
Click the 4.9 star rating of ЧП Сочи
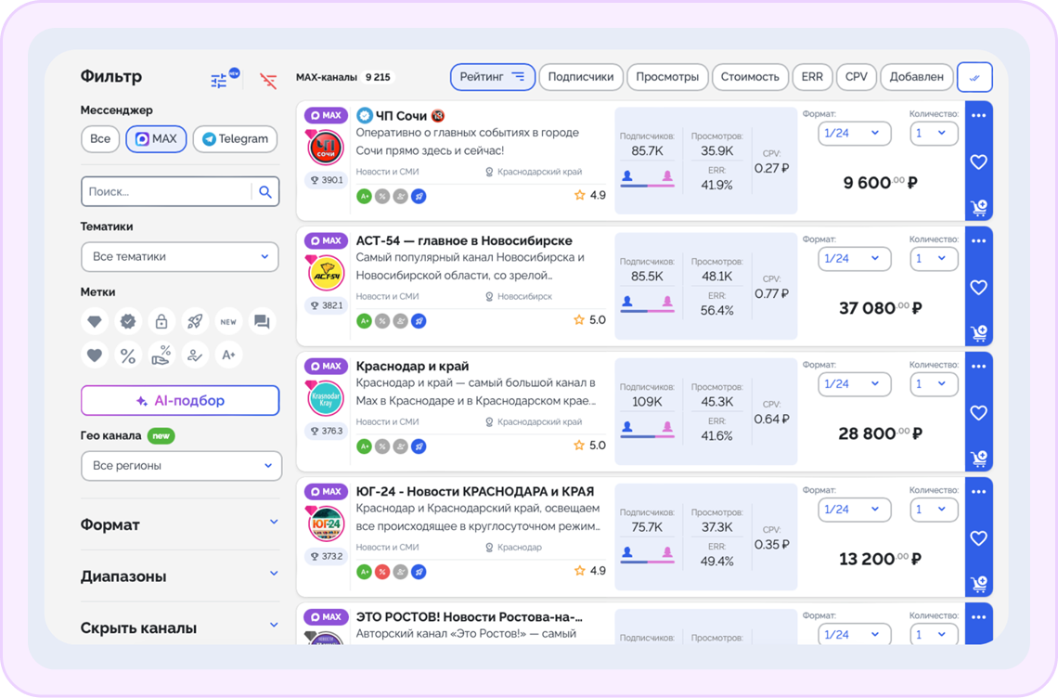[x=589, y=196]
